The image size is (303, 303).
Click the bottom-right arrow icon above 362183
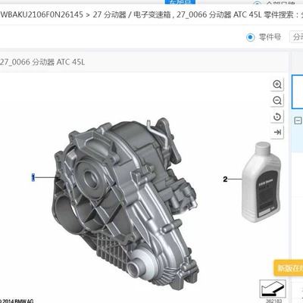point(273,289)
